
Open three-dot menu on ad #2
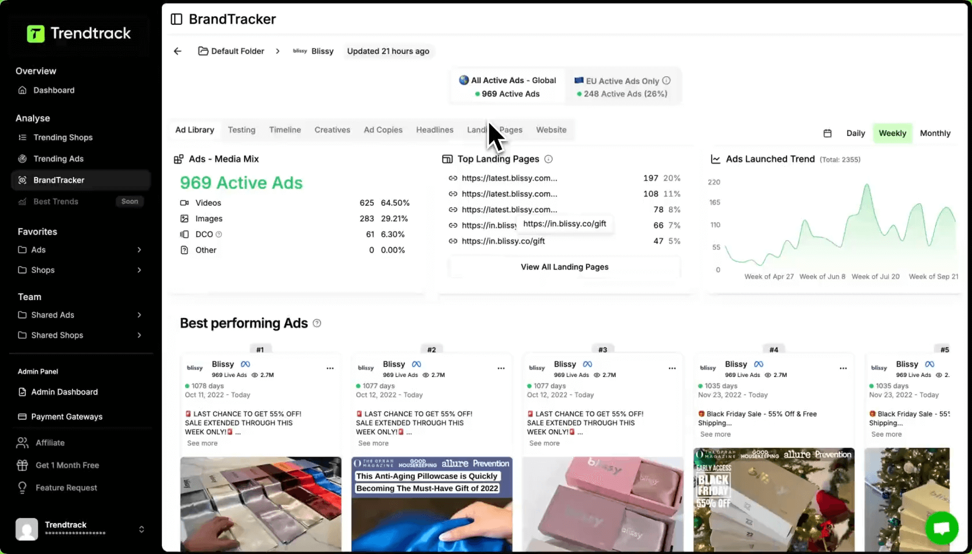pos(501,368)
